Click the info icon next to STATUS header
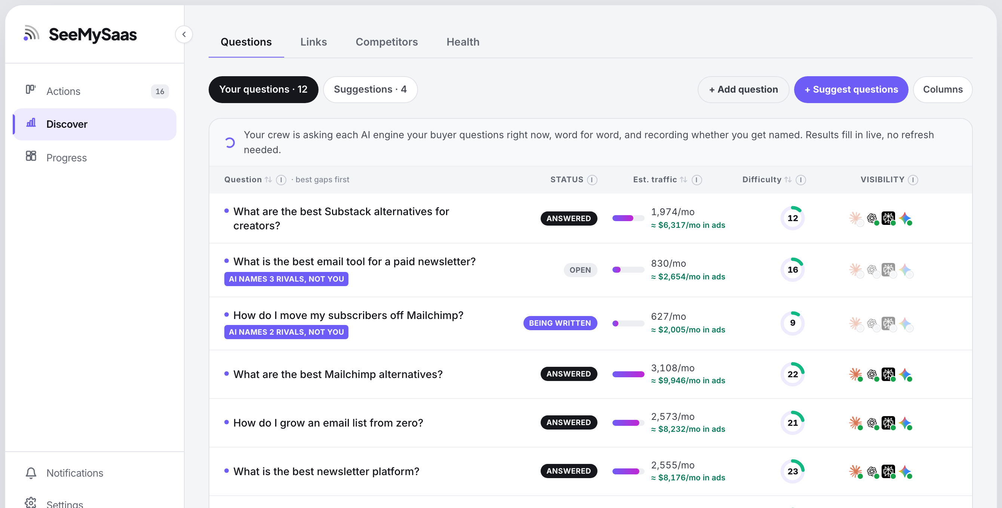This screenshot has height=508, width=1002. point(592,180)
